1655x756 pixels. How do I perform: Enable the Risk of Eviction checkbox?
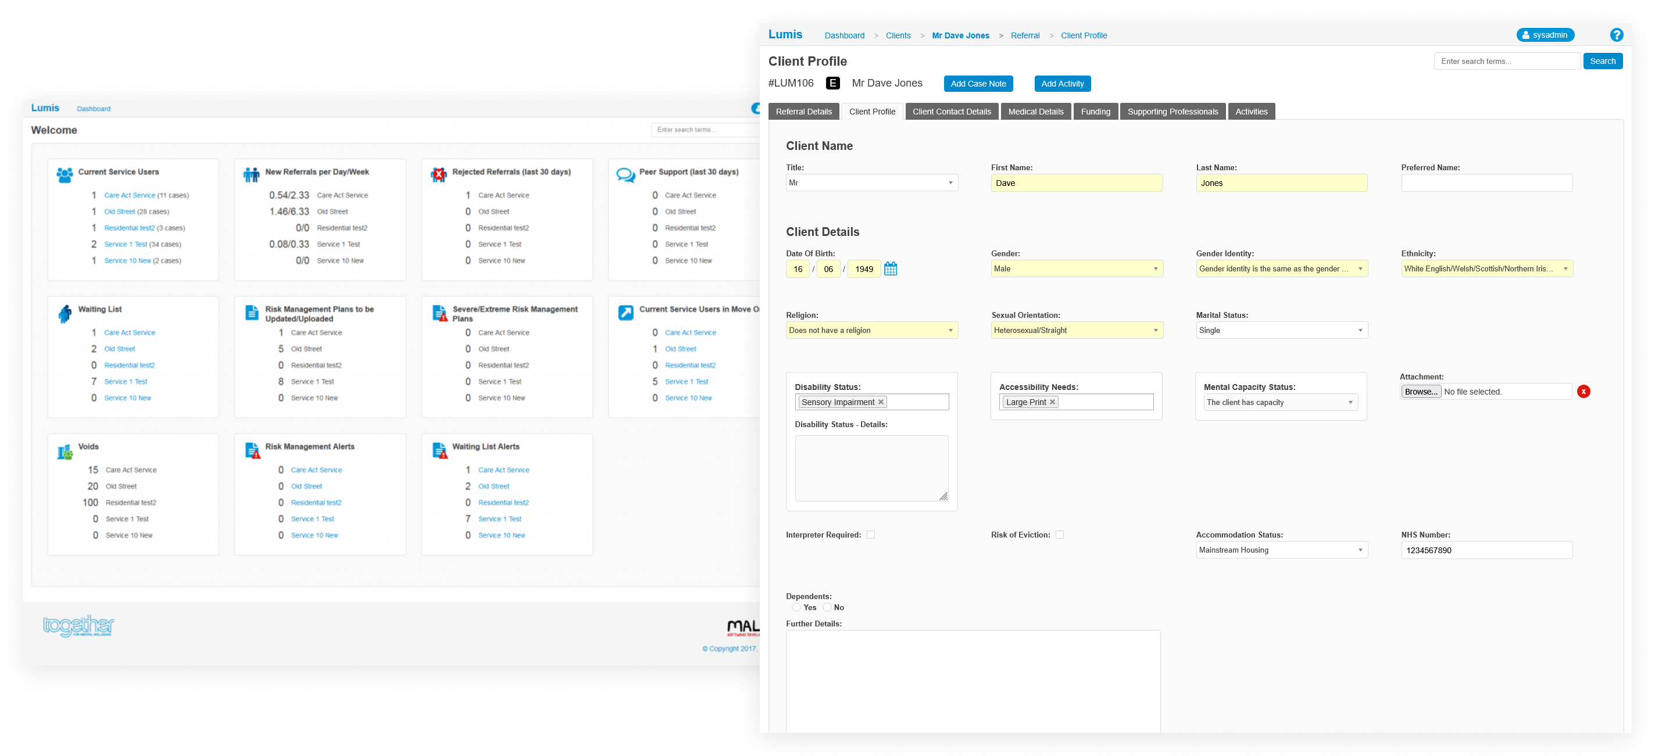(x=1059, y=535)
